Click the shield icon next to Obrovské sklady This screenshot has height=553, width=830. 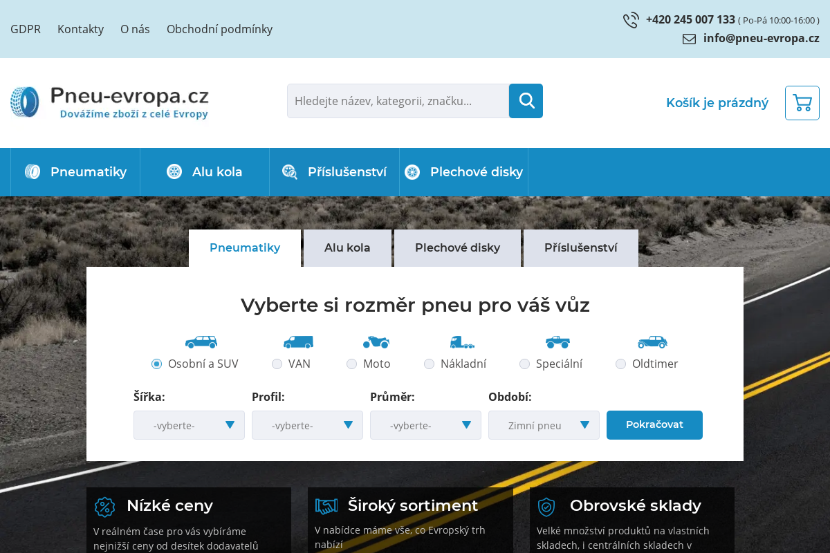click(546, 507)
